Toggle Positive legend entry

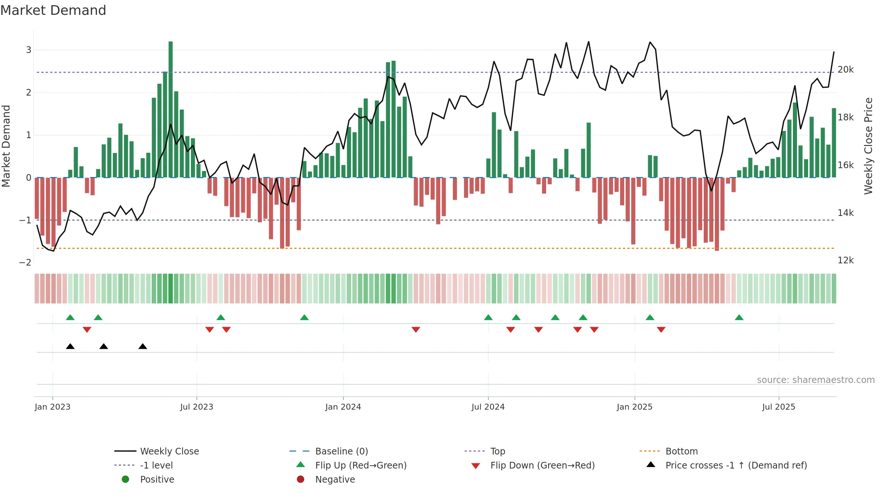pyautogui.click(x=148, y=479)
